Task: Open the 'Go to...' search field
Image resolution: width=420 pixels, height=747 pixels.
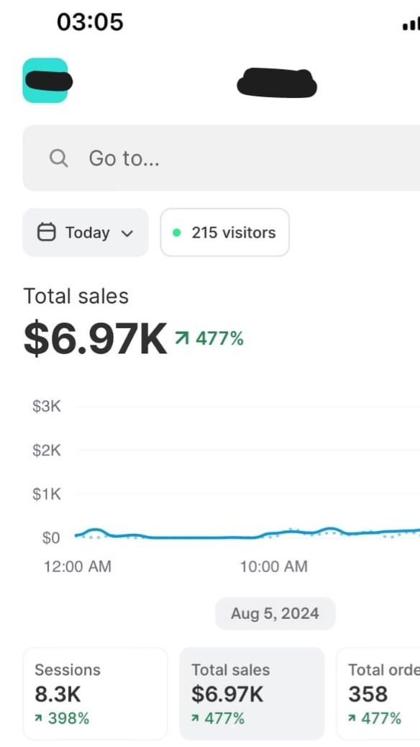Action: click(x=222, y=158)
